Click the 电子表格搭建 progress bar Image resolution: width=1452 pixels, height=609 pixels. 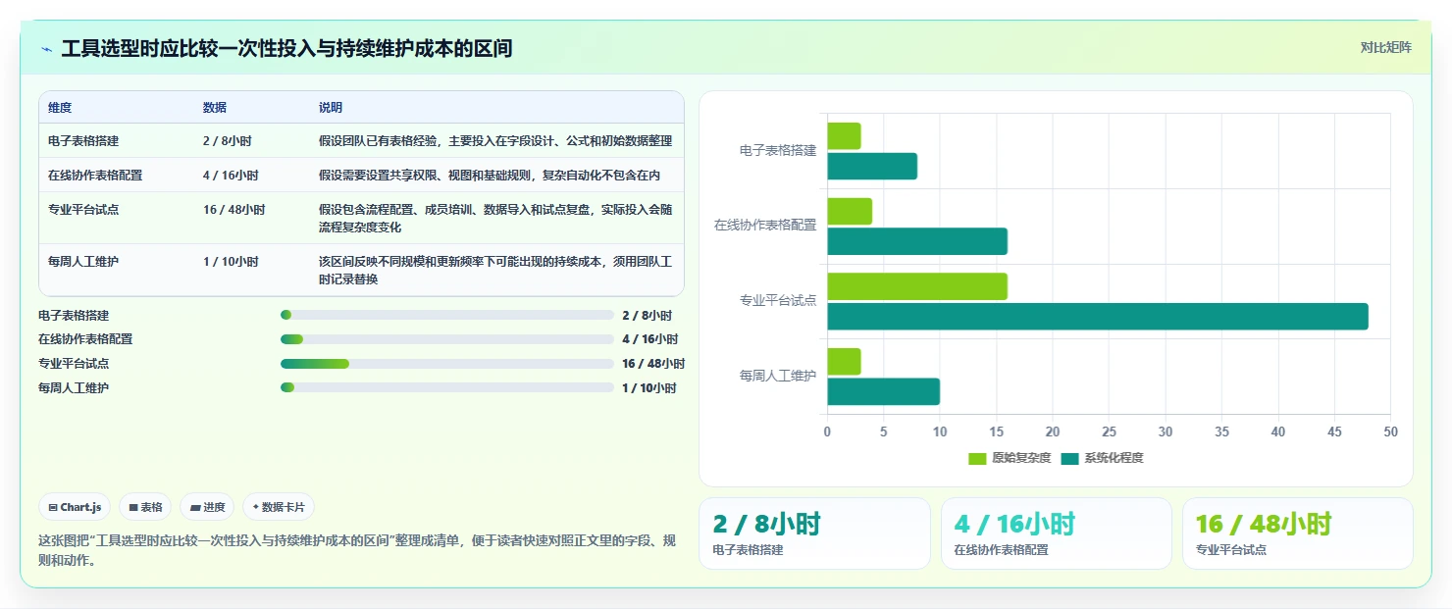coord(447,315)
